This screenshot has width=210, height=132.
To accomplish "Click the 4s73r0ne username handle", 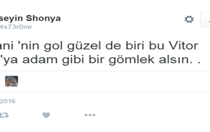I will click(16, 27).
